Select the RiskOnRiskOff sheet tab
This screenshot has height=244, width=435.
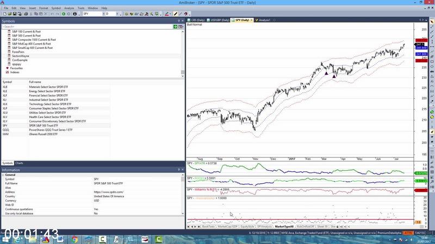coord(306,227)
